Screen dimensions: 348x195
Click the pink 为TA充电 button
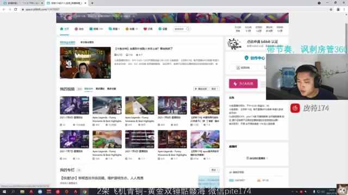point(243,83)
